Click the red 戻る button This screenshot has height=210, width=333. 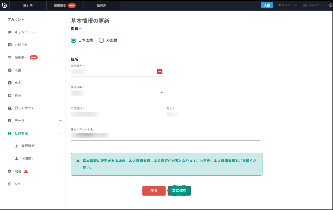(x=154, y=191)
